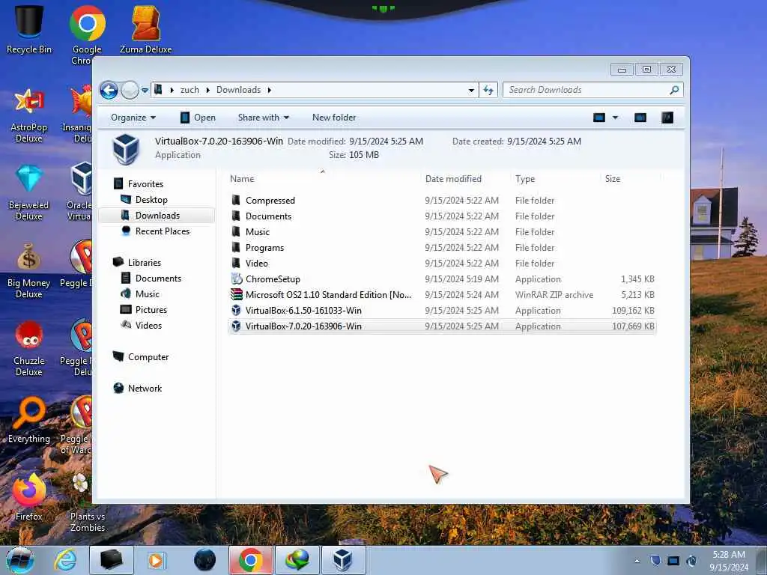
Task: Click in the Search Downloads field
Action: click(587, 90)
